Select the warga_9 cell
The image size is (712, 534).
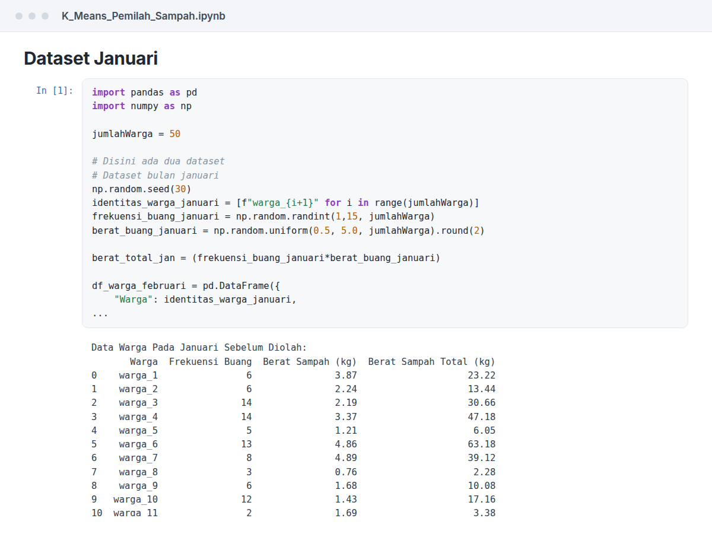click(138, 486)
